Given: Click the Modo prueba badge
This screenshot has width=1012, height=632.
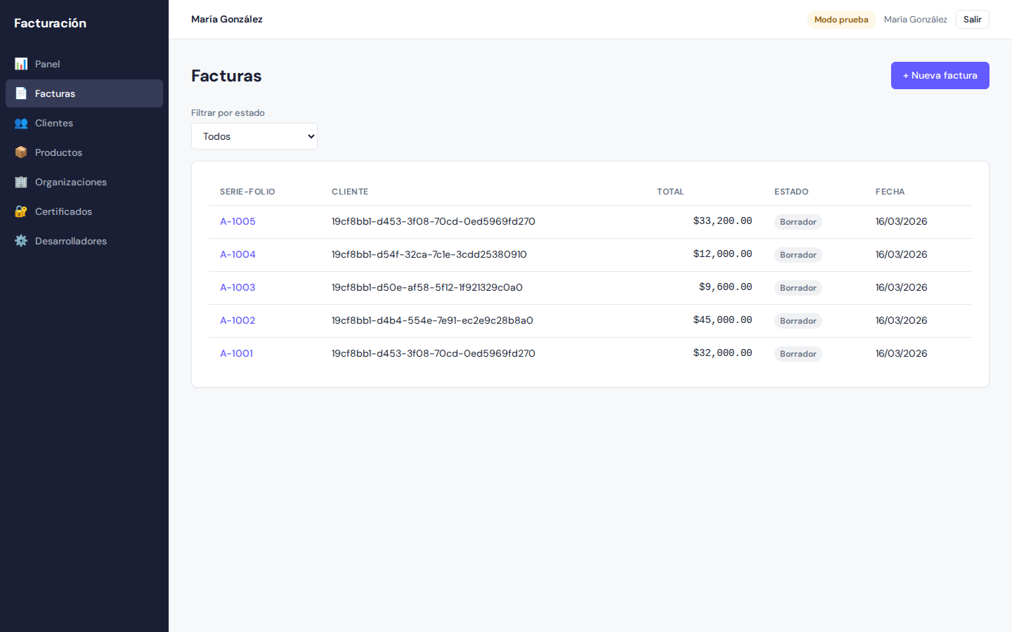Looking at the screenshot, I should click(x=841, y=20).
